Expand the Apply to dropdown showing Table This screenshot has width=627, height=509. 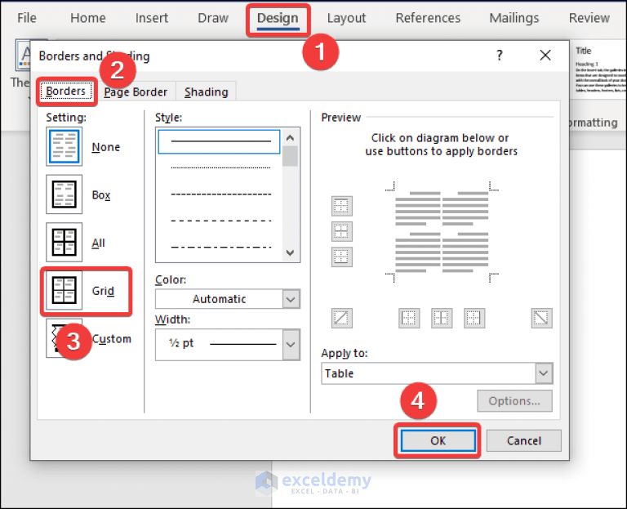437,373
